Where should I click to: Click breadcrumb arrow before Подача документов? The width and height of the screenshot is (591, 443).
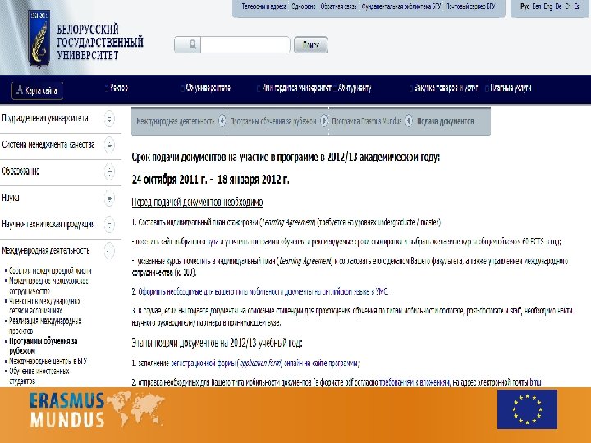click(x=409, y=121)
